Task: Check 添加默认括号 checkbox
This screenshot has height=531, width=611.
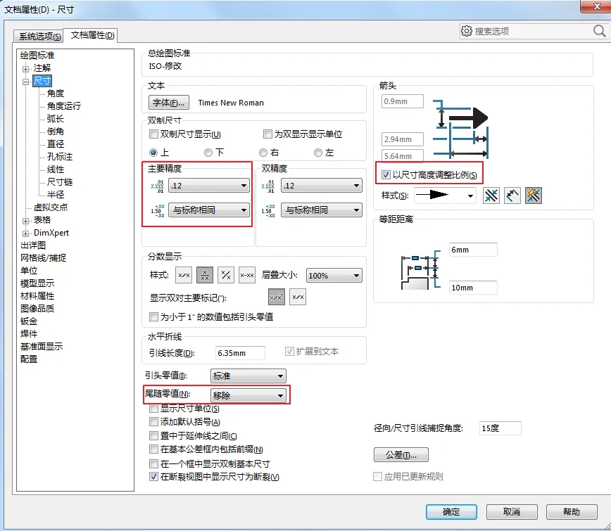Action: tap(154, 421)
